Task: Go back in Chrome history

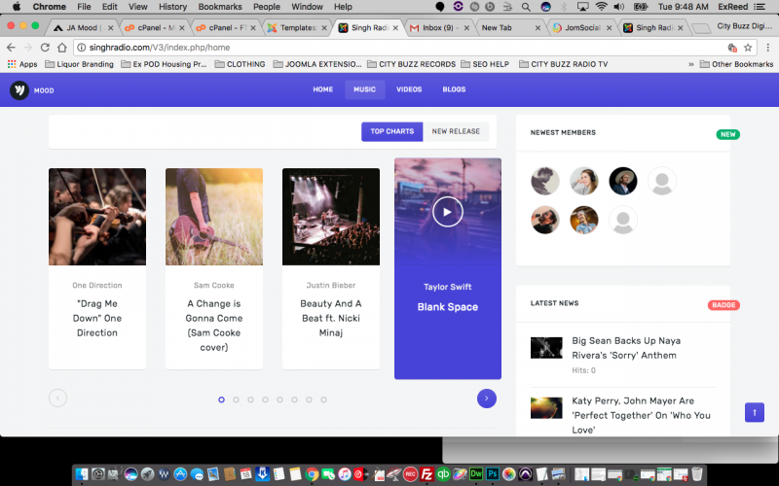Action: coord(11,48)
